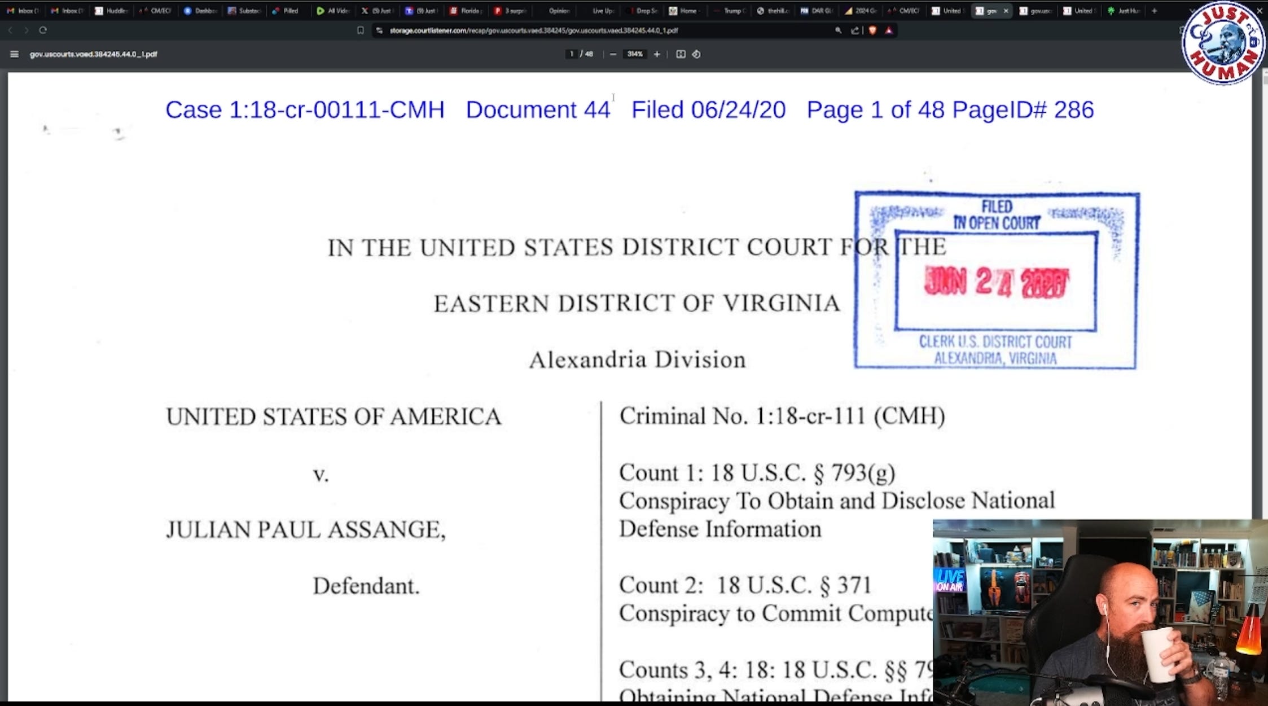Click the Brave Rewards triangle icon
Image resolution: width=1268 pixels, height=706 pixels.
(x=889, y=30)
